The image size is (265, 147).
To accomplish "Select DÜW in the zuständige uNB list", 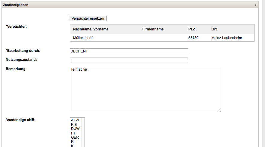I will pyautogui.click(x=75, y=129).
